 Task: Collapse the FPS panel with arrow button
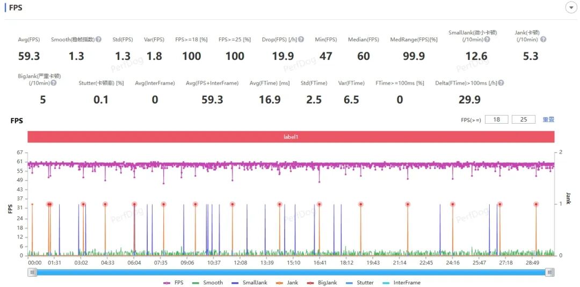pos(571,7)
